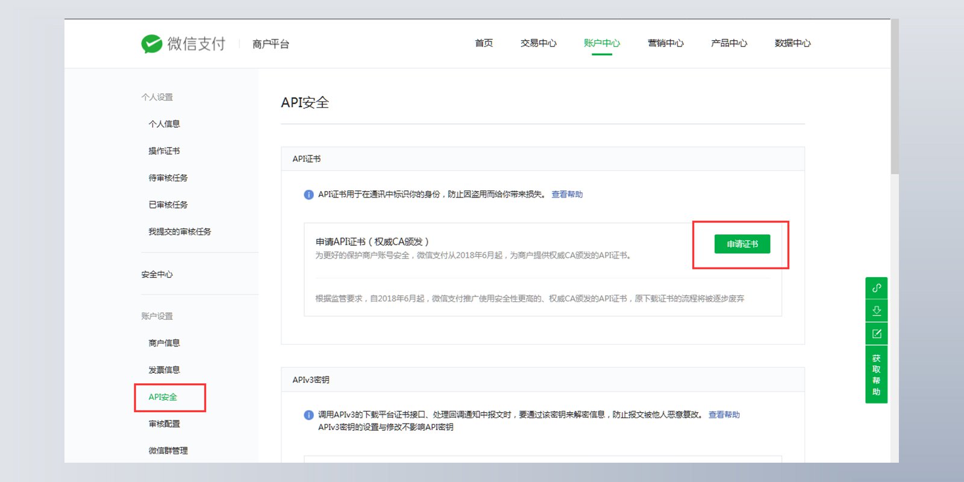Click the 账户设置 sidebar group label
The width and height of the screenshot is (964, 482).
pyautogui.click(x=157, y=316)
